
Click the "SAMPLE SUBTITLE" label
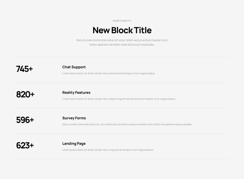click(x=122, y=21)
